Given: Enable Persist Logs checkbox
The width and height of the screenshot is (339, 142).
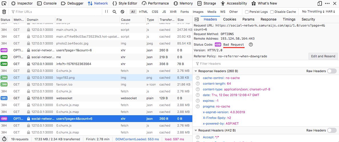Looking at the screenshot, I should tap(247, 12).
